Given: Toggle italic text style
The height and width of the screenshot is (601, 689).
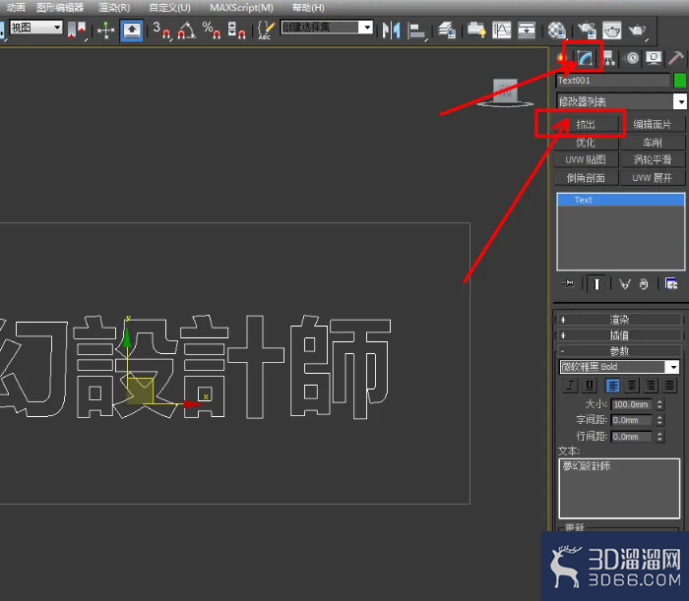Looking at the screenshot, I should click(570, 386).
